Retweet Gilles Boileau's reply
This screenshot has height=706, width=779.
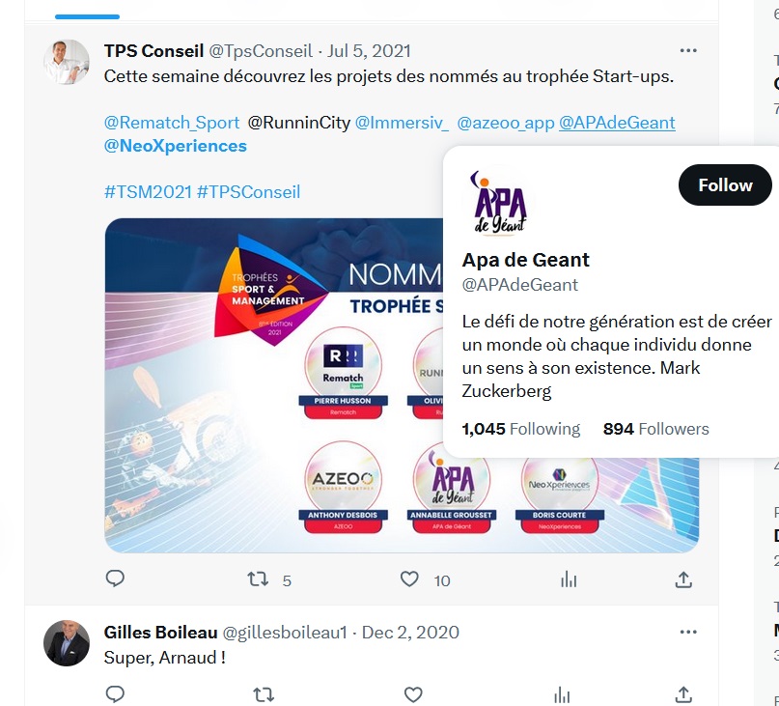point(264,694)
